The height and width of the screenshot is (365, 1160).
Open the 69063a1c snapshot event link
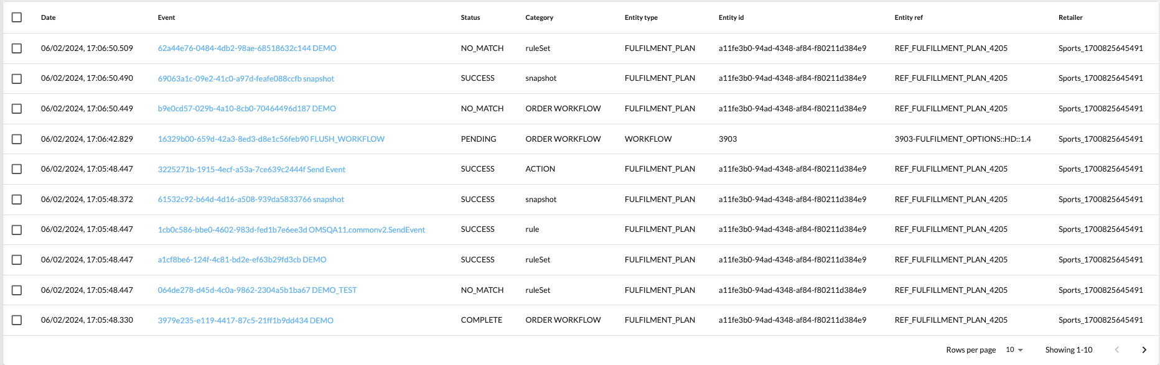click(x=246, y=79)
